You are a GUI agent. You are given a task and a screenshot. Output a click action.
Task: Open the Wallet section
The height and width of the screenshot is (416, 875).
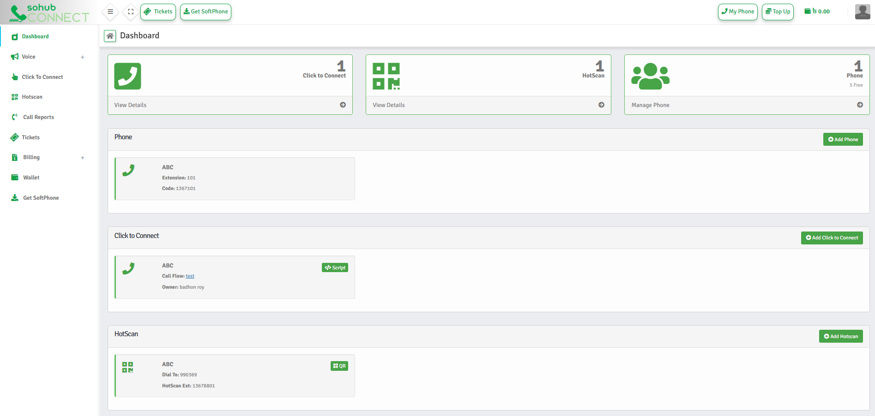click(30, 177)
